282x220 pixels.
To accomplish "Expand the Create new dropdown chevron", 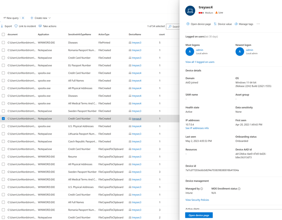I will pyautogui.click(x=50, y=18).
